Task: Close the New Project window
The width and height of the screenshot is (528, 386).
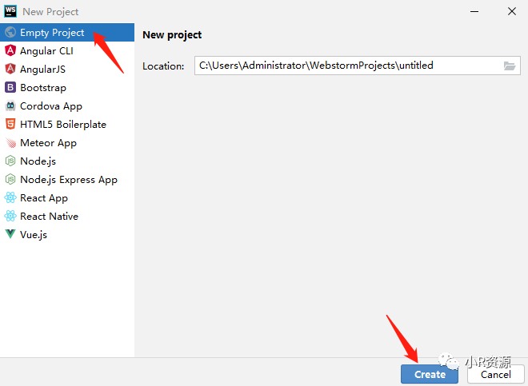Action: pos(511,11)
